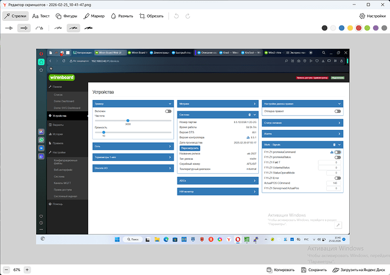Pick the thin outlined arrow style
The height and width of the screenshot is (275, 390).
[9, 28]
